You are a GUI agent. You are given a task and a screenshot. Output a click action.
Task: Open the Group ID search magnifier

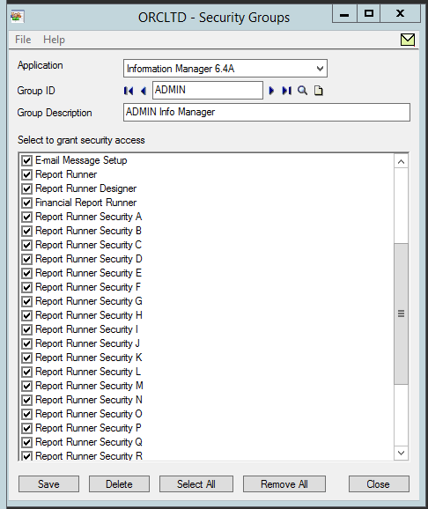point(302,91)
